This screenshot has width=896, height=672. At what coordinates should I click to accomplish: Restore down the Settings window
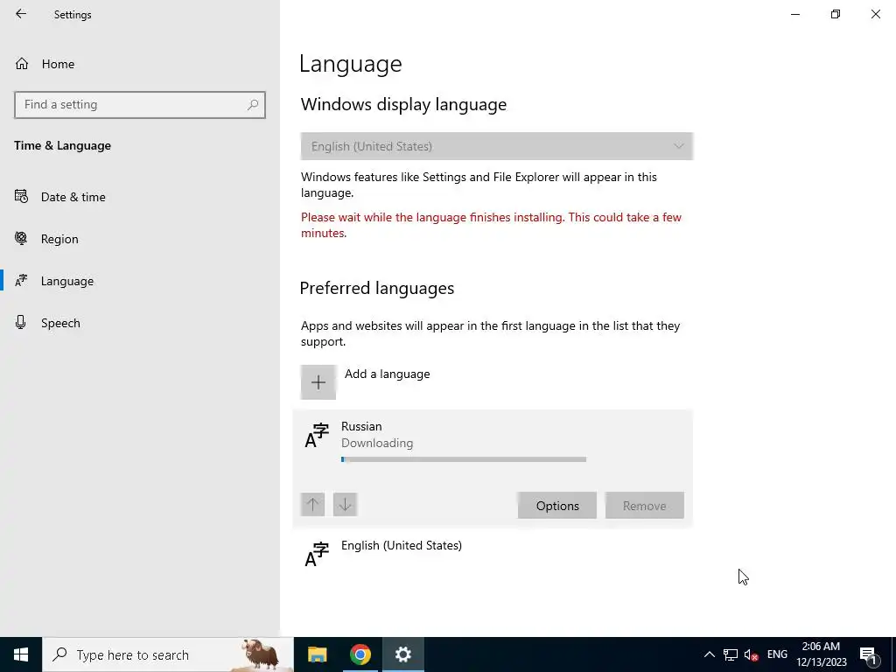point(836,14)
